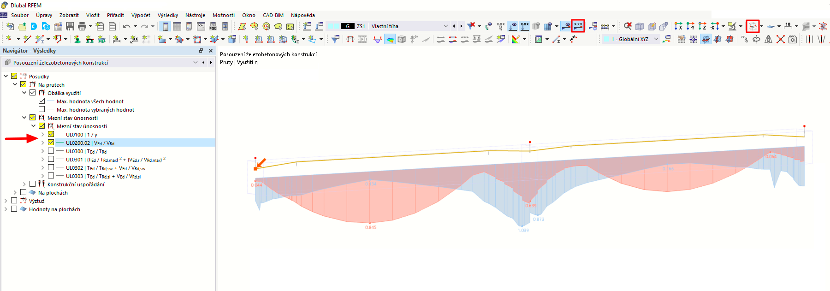Image resolution: width=830 pixels, height=291 pixels.
Task: Open the console window icon
Action: (201, 26)
